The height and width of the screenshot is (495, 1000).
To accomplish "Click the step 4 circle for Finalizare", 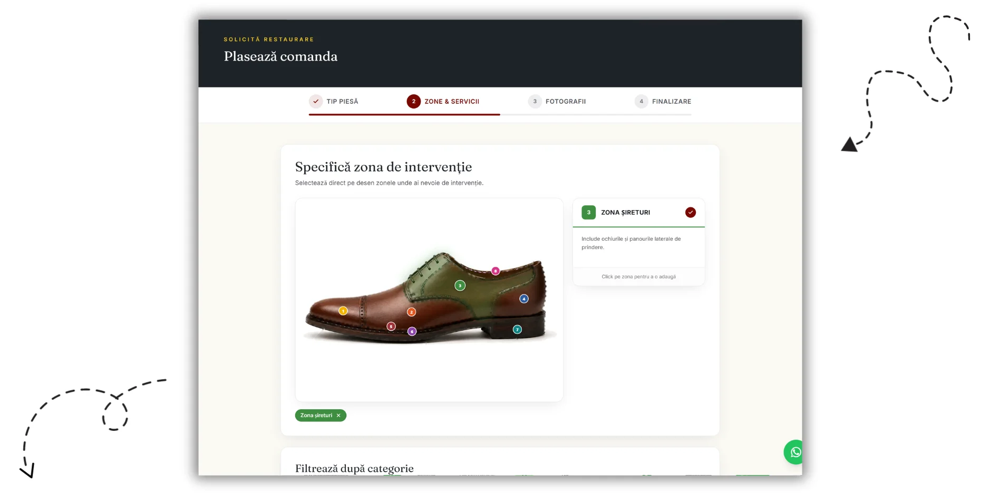I will (642, 101).
